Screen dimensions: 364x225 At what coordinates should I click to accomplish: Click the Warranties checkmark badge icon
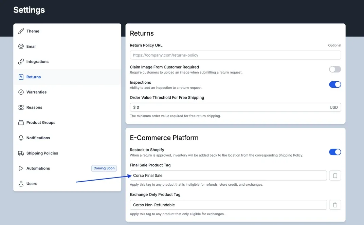coord(21,92)
